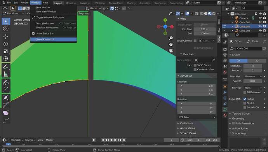The height and width of the screenshot is (152, 268).
Task: Click the Smooth value slider field
Action: coord(252,81)
